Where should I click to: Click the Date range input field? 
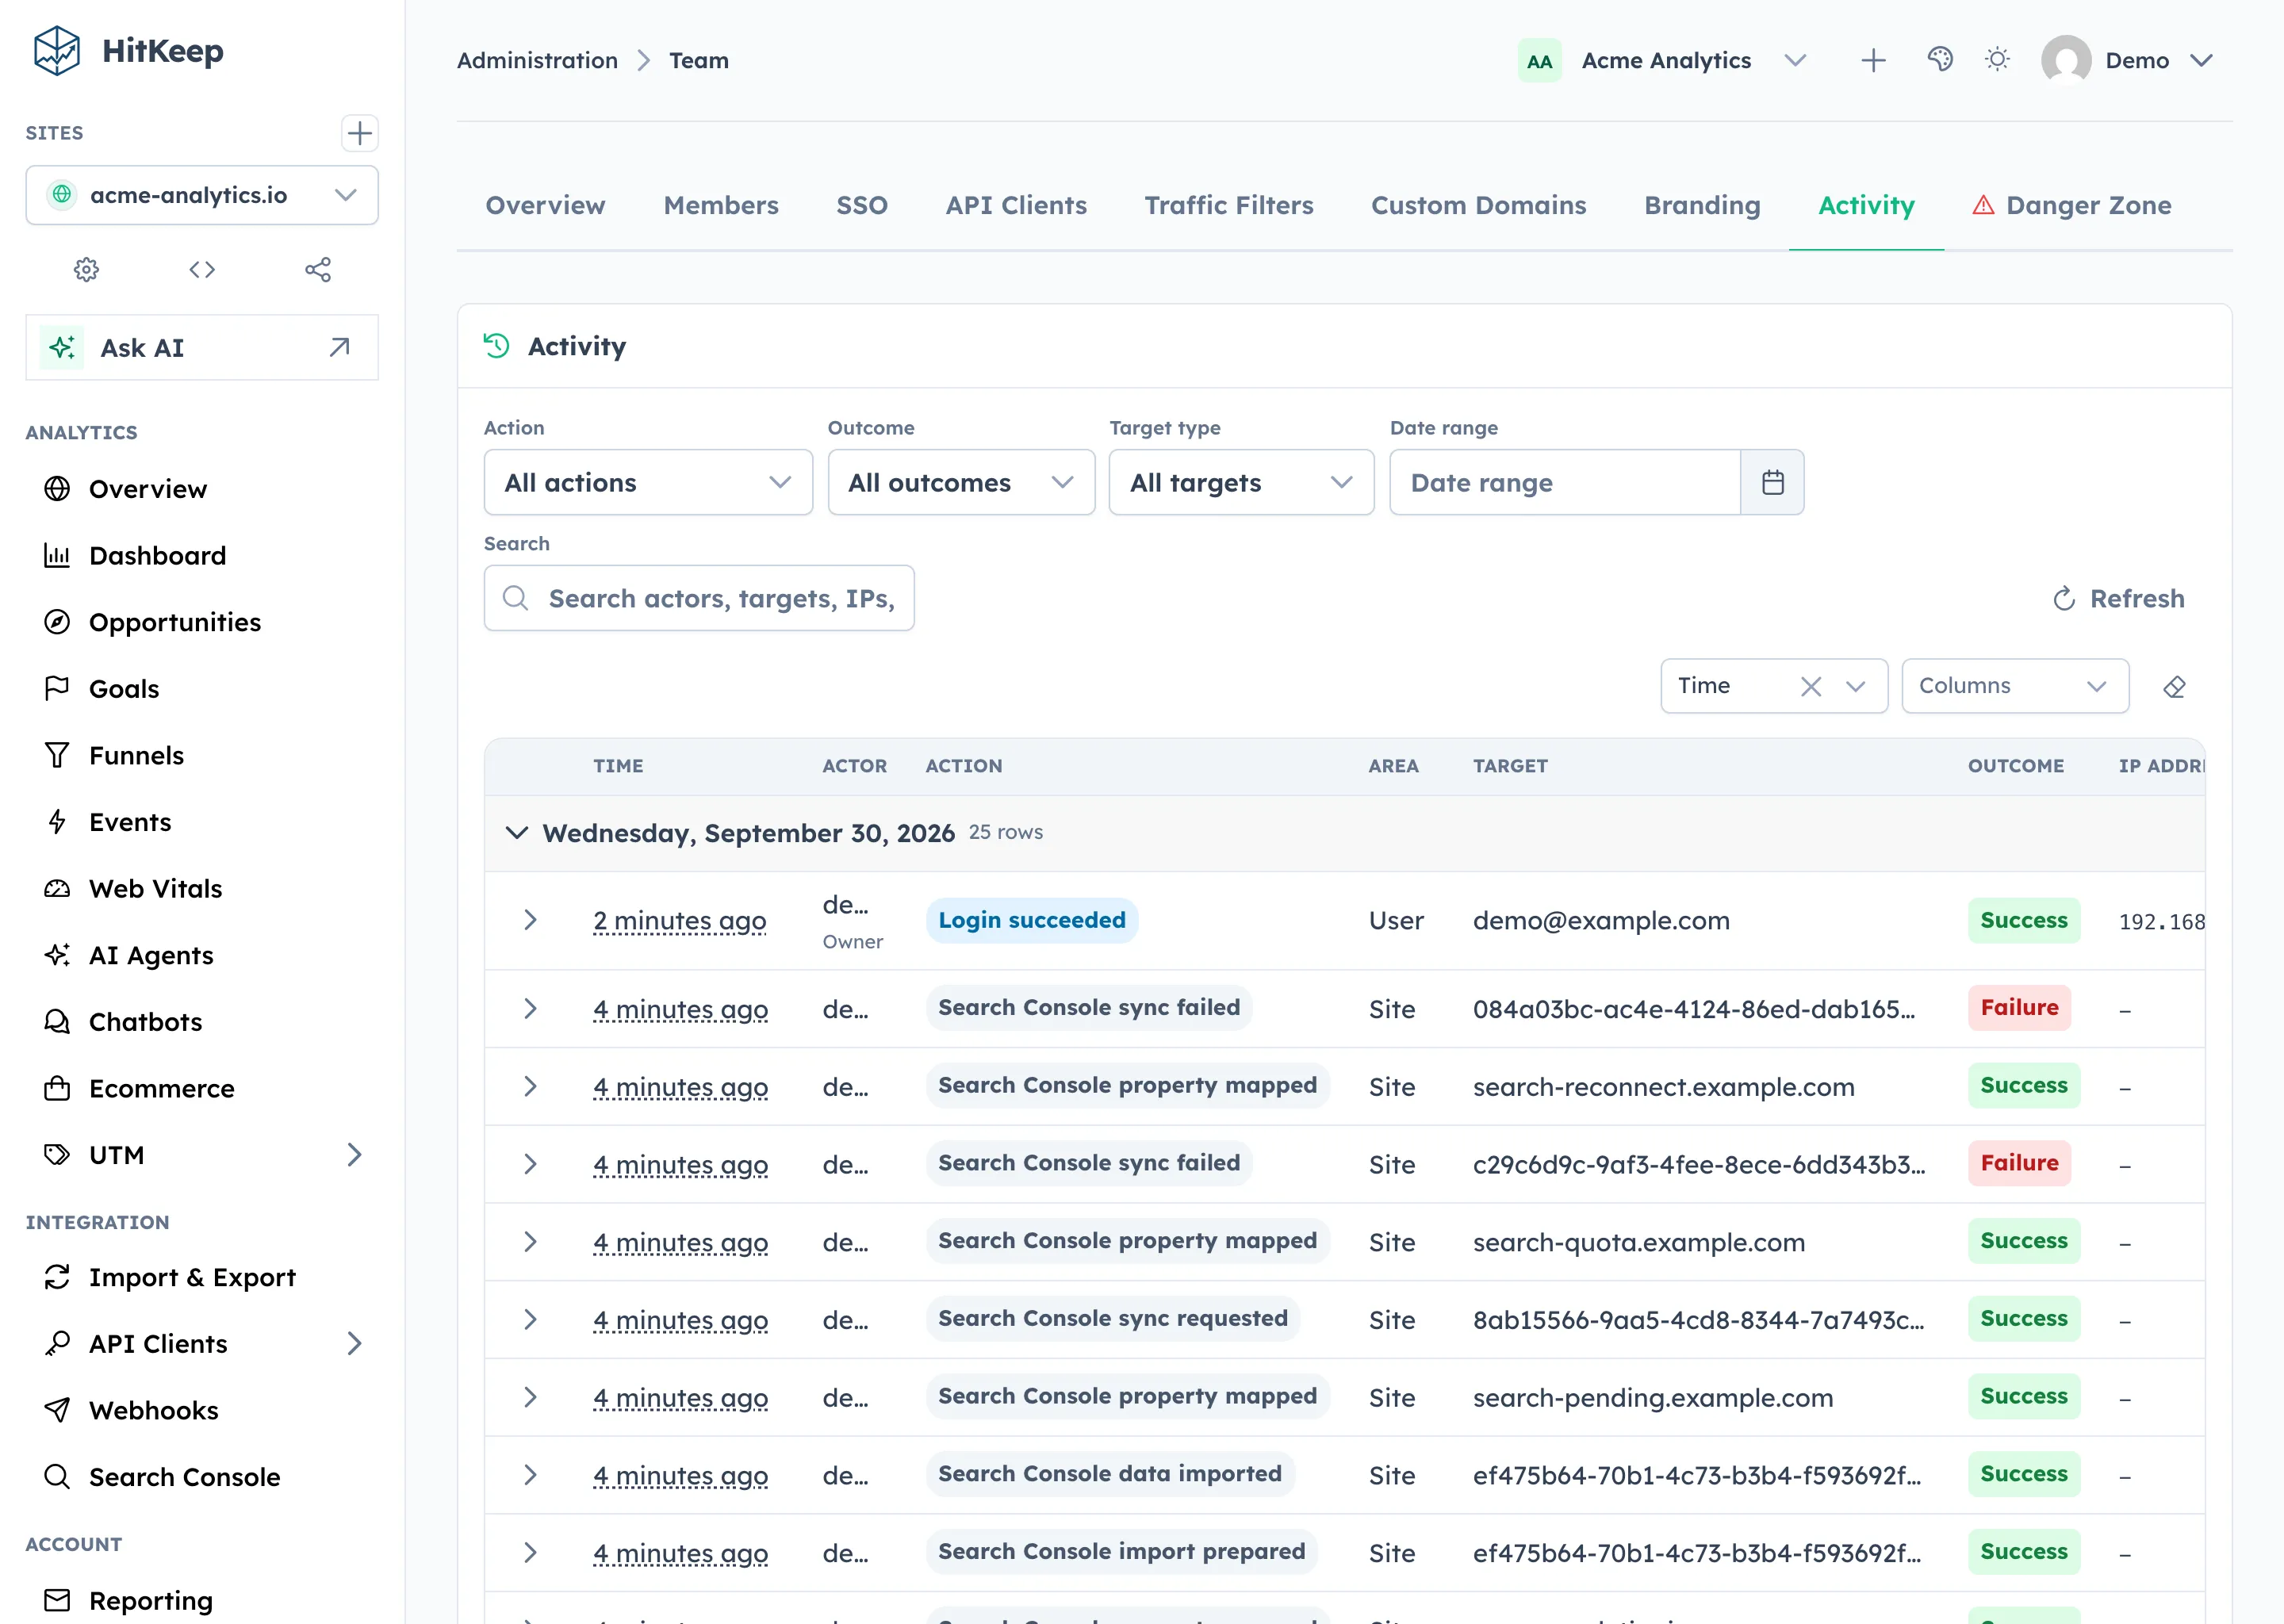coord(1565,482)
